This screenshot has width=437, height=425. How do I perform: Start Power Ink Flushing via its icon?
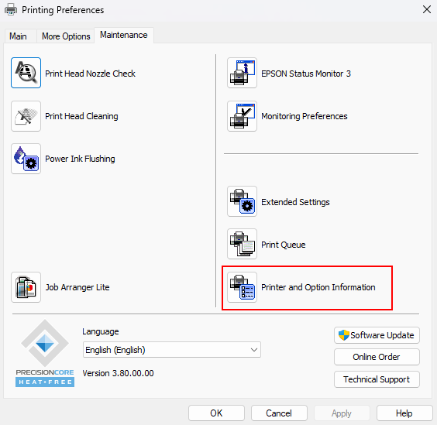(x=26, y=159)
